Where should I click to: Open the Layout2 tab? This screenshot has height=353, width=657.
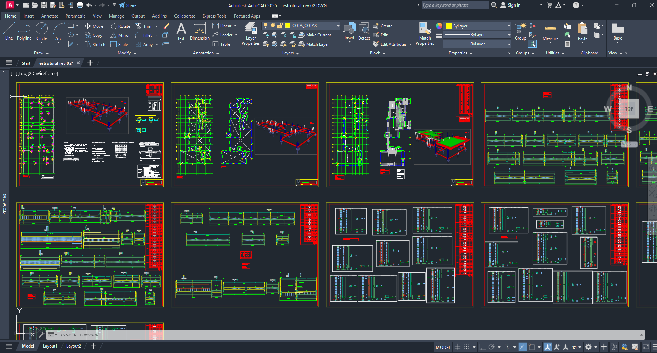[x=73, y=346]
